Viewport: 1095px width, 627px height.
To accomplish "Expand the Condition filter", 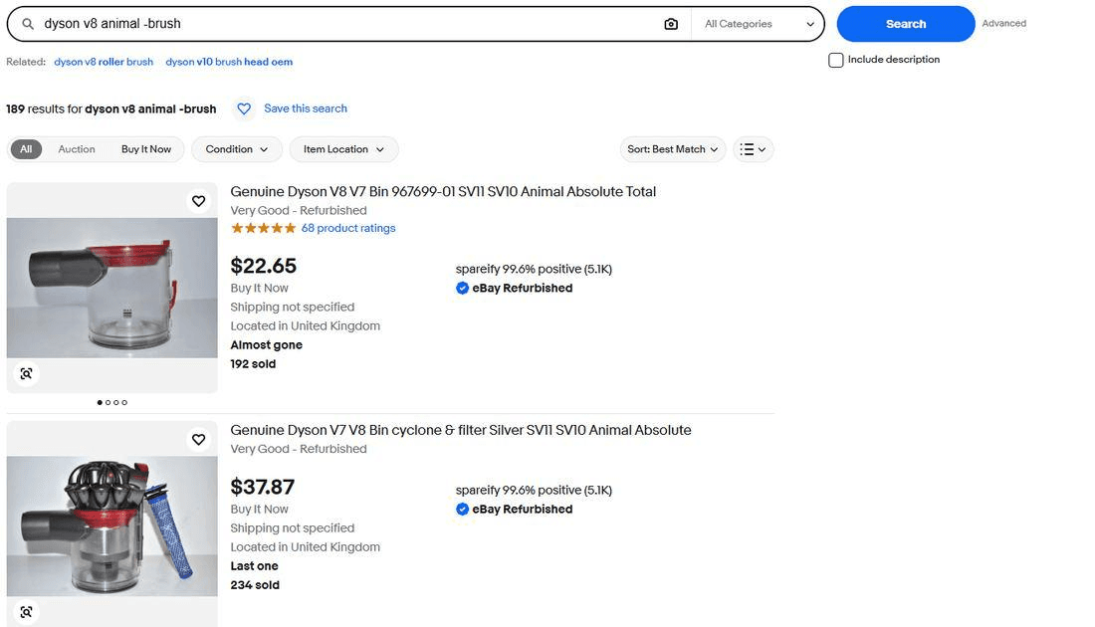I will [237, 149].
